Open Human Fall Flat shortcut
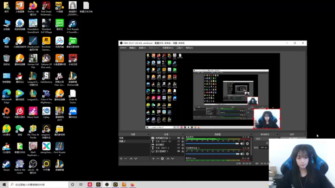This screenshot has height=188, width=335. tap(33, 61)
